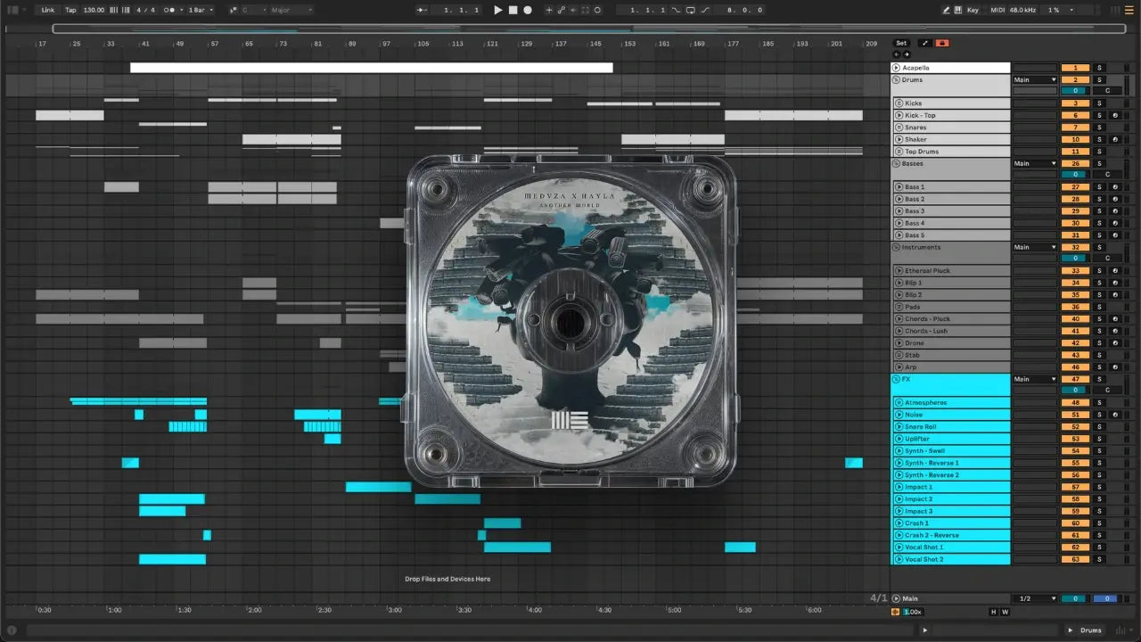1141x642 pixels.
Task: Toggle the computer MIDI keyboard icon
Action: pyautogui.click(x=957, y=10)
